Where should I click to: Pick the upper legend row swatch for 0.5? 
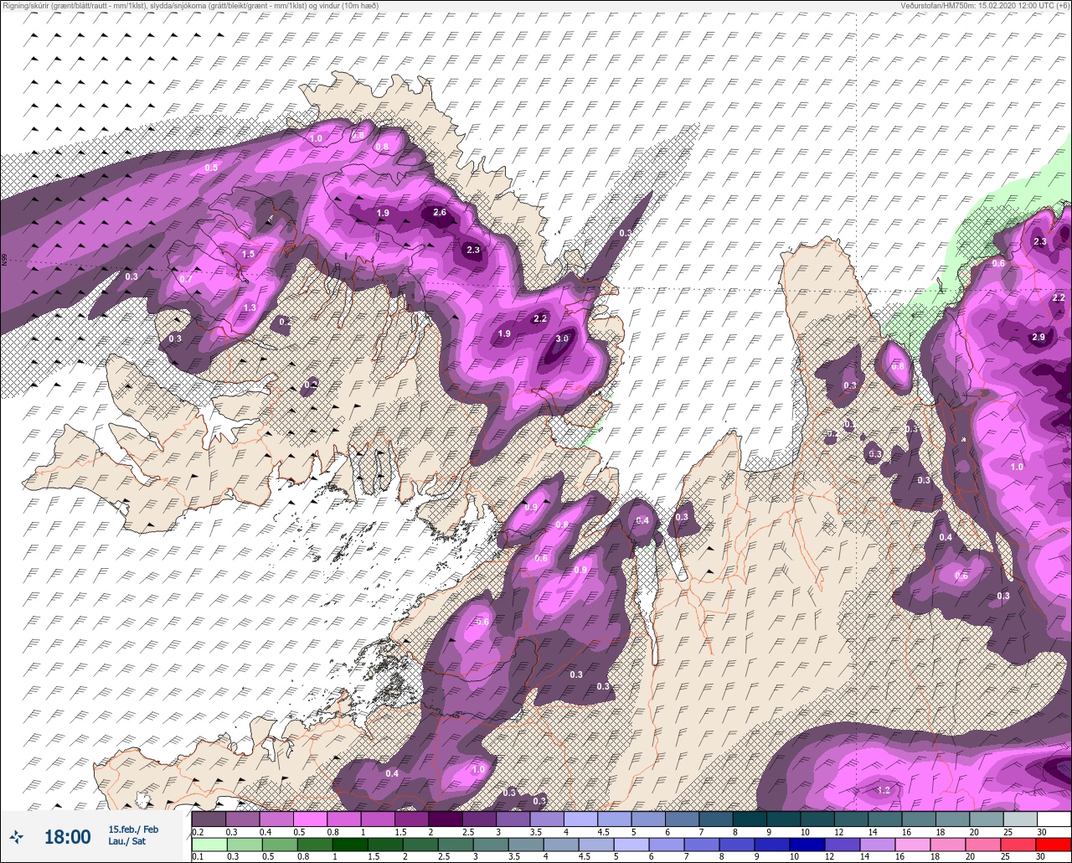tap(310, 819)
